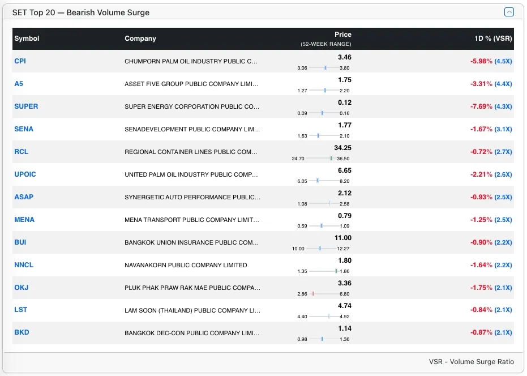Screen dimensions: 527x376
Task: Click NNCL's 52-week range bar
Action: 324,271
